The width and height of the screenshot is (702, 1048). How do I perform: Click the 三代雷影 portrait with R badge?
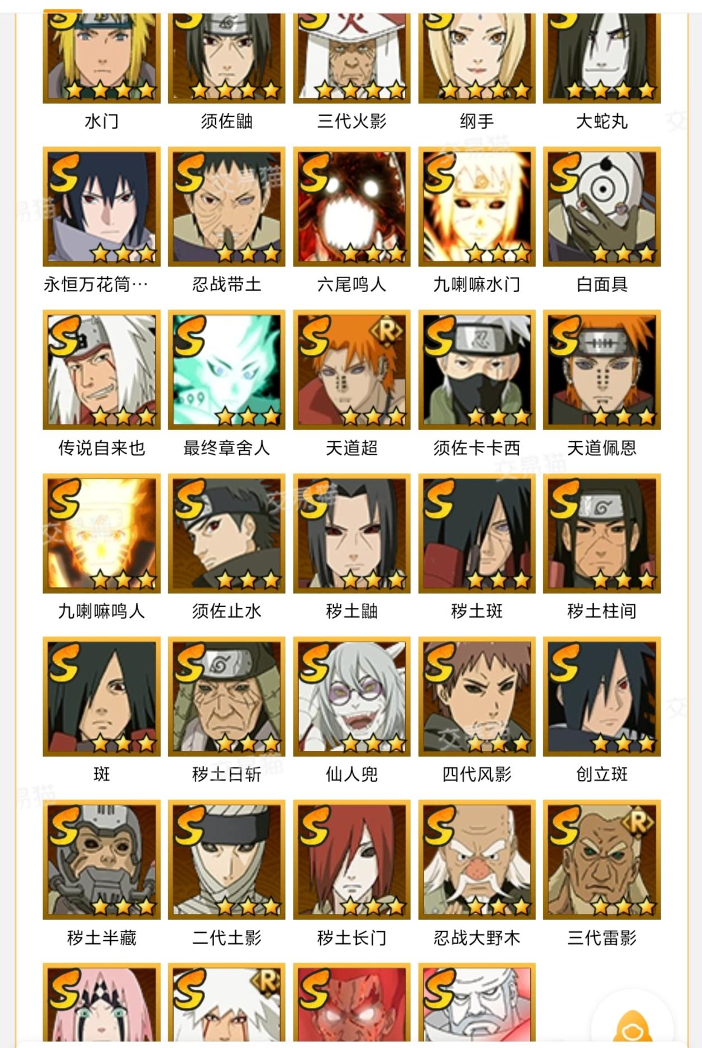pyautogui.click(x=602, y=860)
